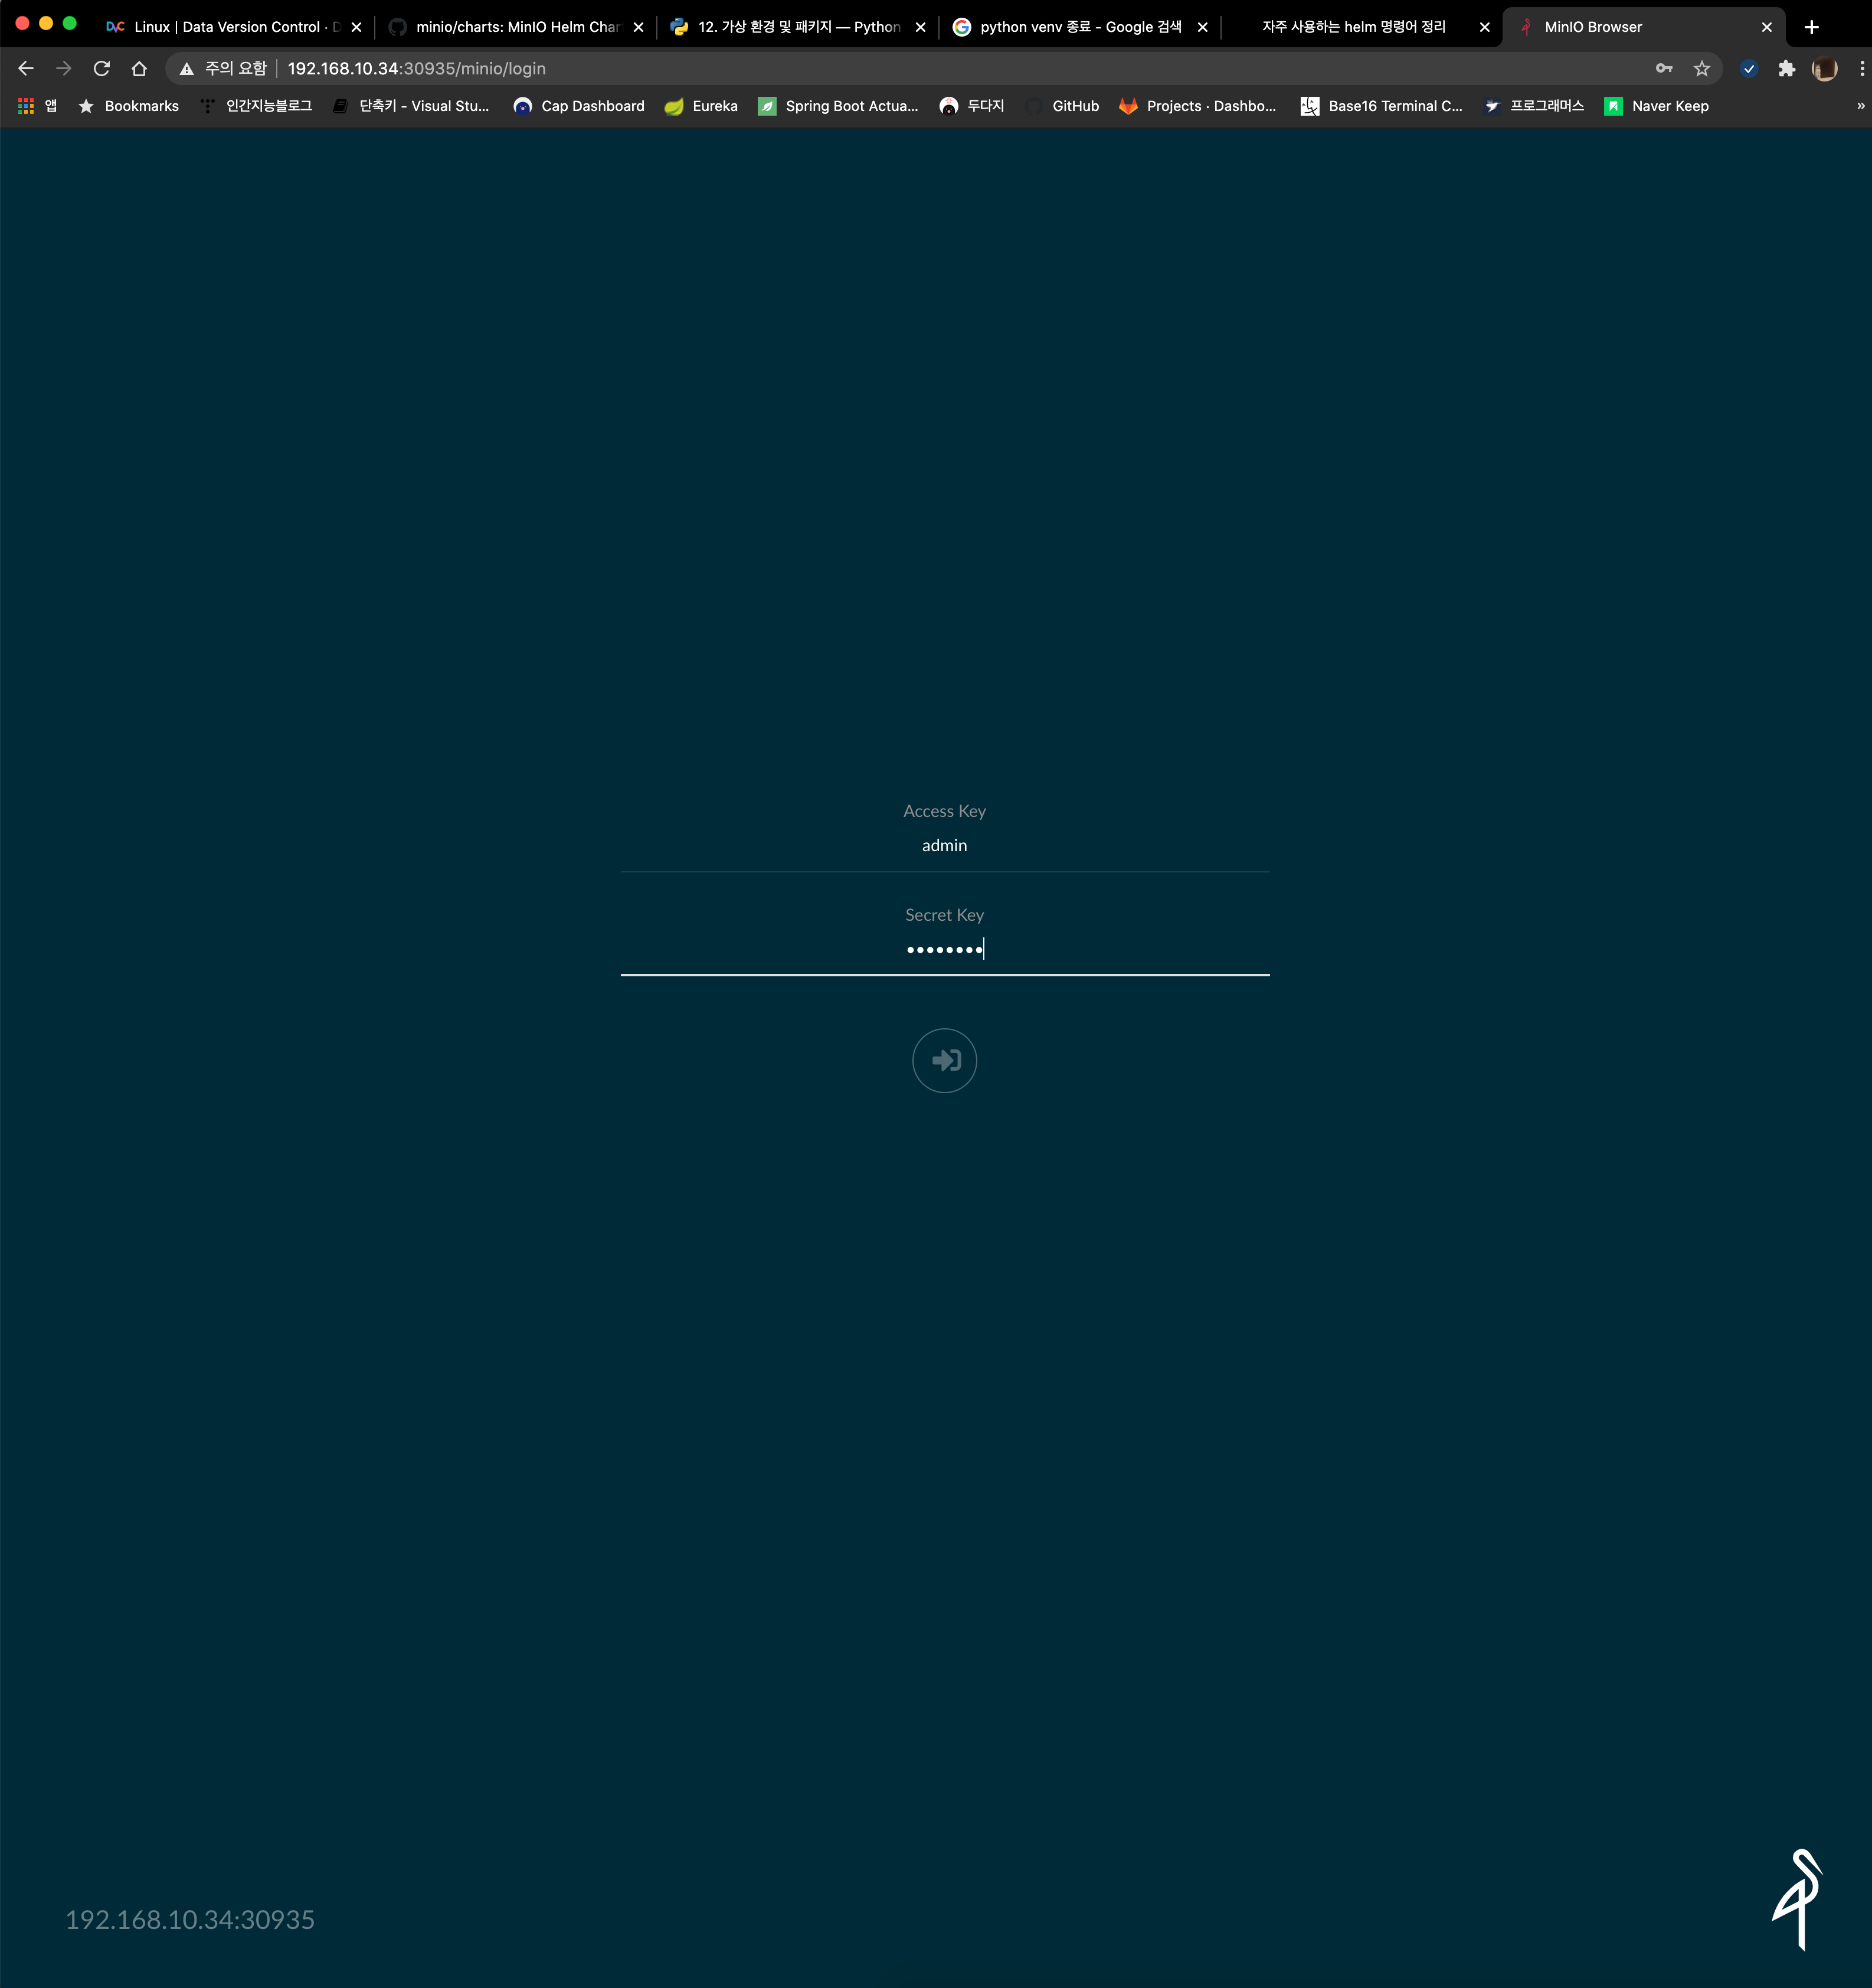Open the Base16 Terminal bookmark
Viewport: 1872px width, 1988px height.
pyautogui.click(x=1381, y=106)
